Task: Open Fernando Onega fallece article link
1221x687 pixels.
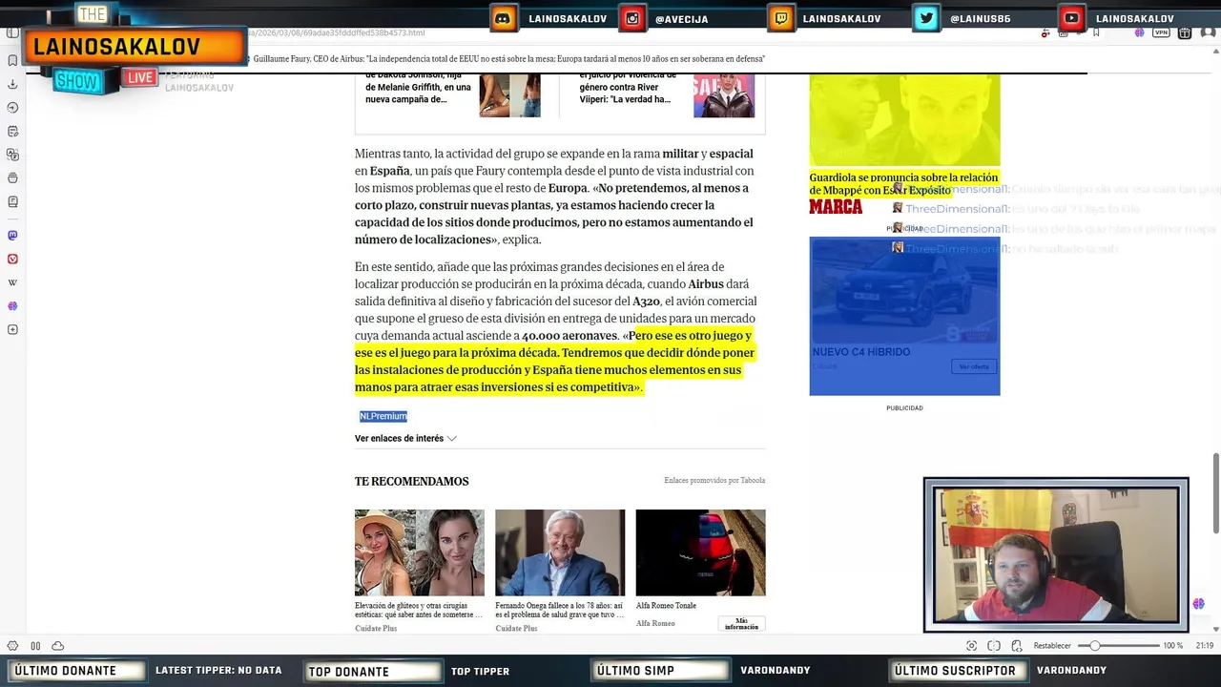Action: point(560,610)
